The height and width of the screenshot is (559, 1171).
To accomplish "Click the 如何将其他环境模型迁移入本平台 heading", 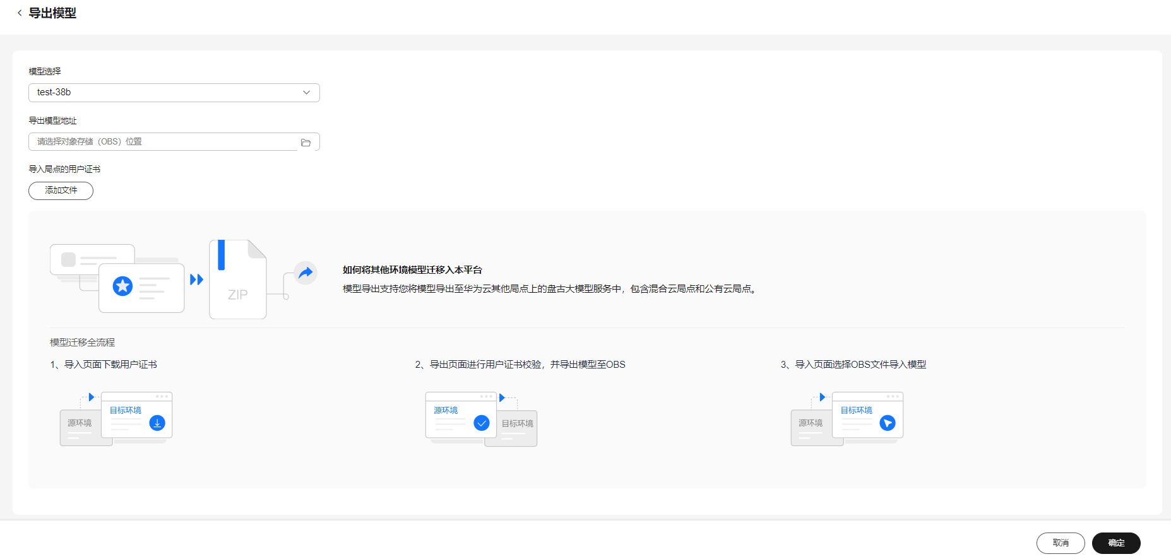I will click(x=412, y=270).
